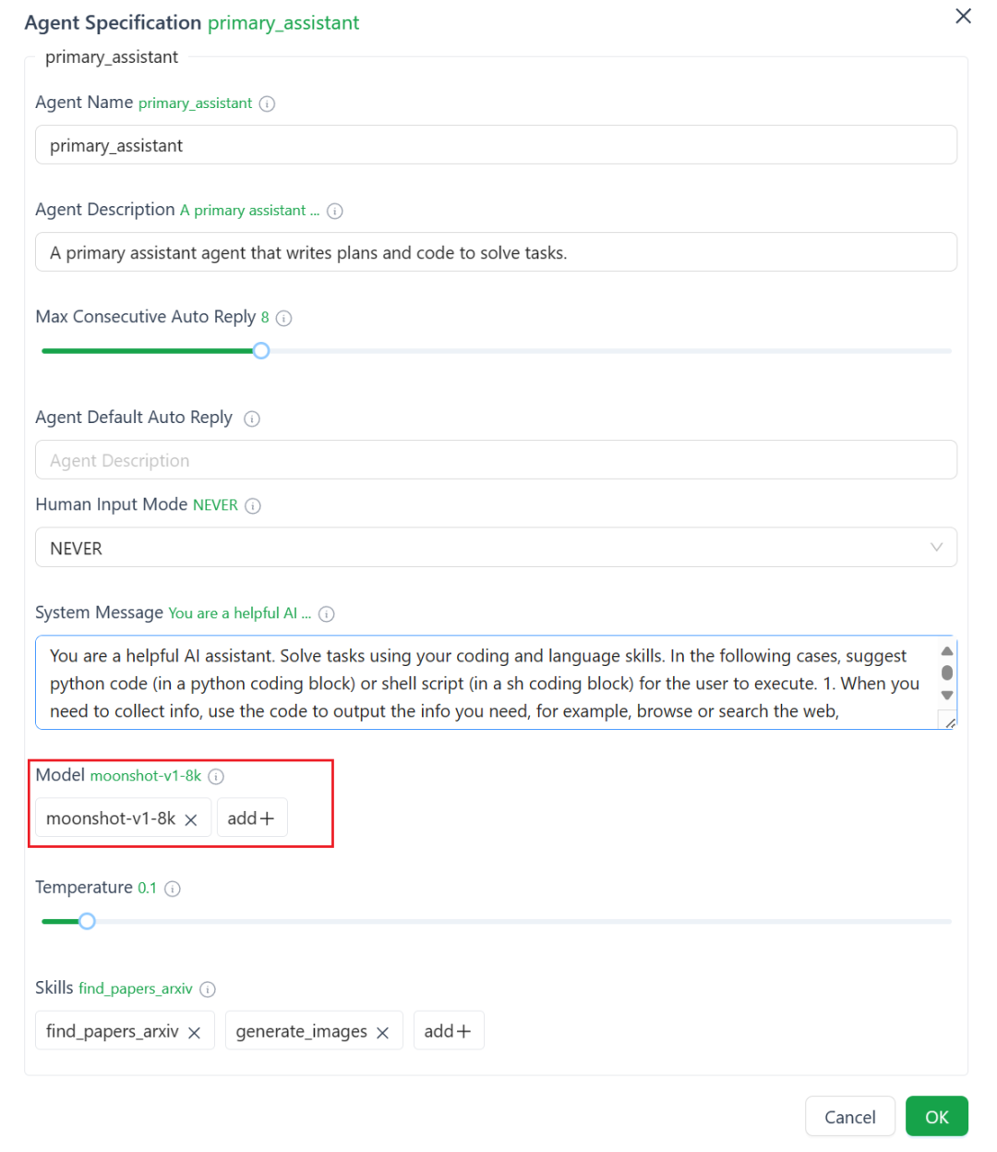Click the info icon next to Human Input Mode

255,505
